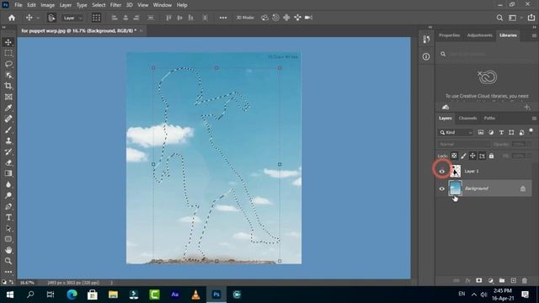The image size is (539, 303).
Task: Hide the Background layer eye icon
Action: (x=442, y=189)
